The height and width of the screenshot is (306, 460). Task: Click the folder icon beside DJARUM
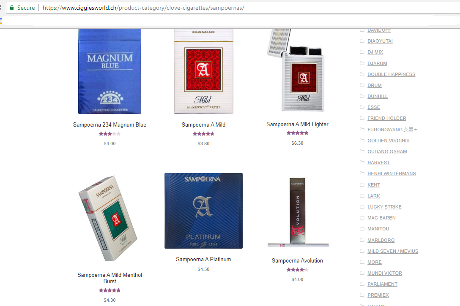(362, 63)
